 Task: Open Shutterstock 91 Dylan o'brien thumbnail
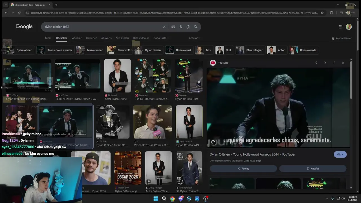[x=189, y=168]
